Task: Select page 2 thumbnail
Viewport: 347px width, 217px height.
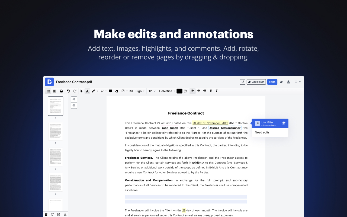Action: point(56,131)
